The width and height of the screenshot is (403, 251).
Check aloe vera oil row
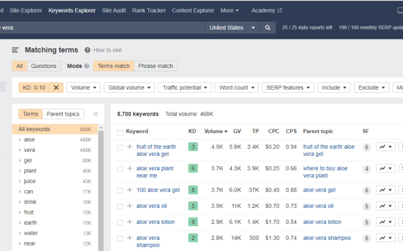(120, 207)
